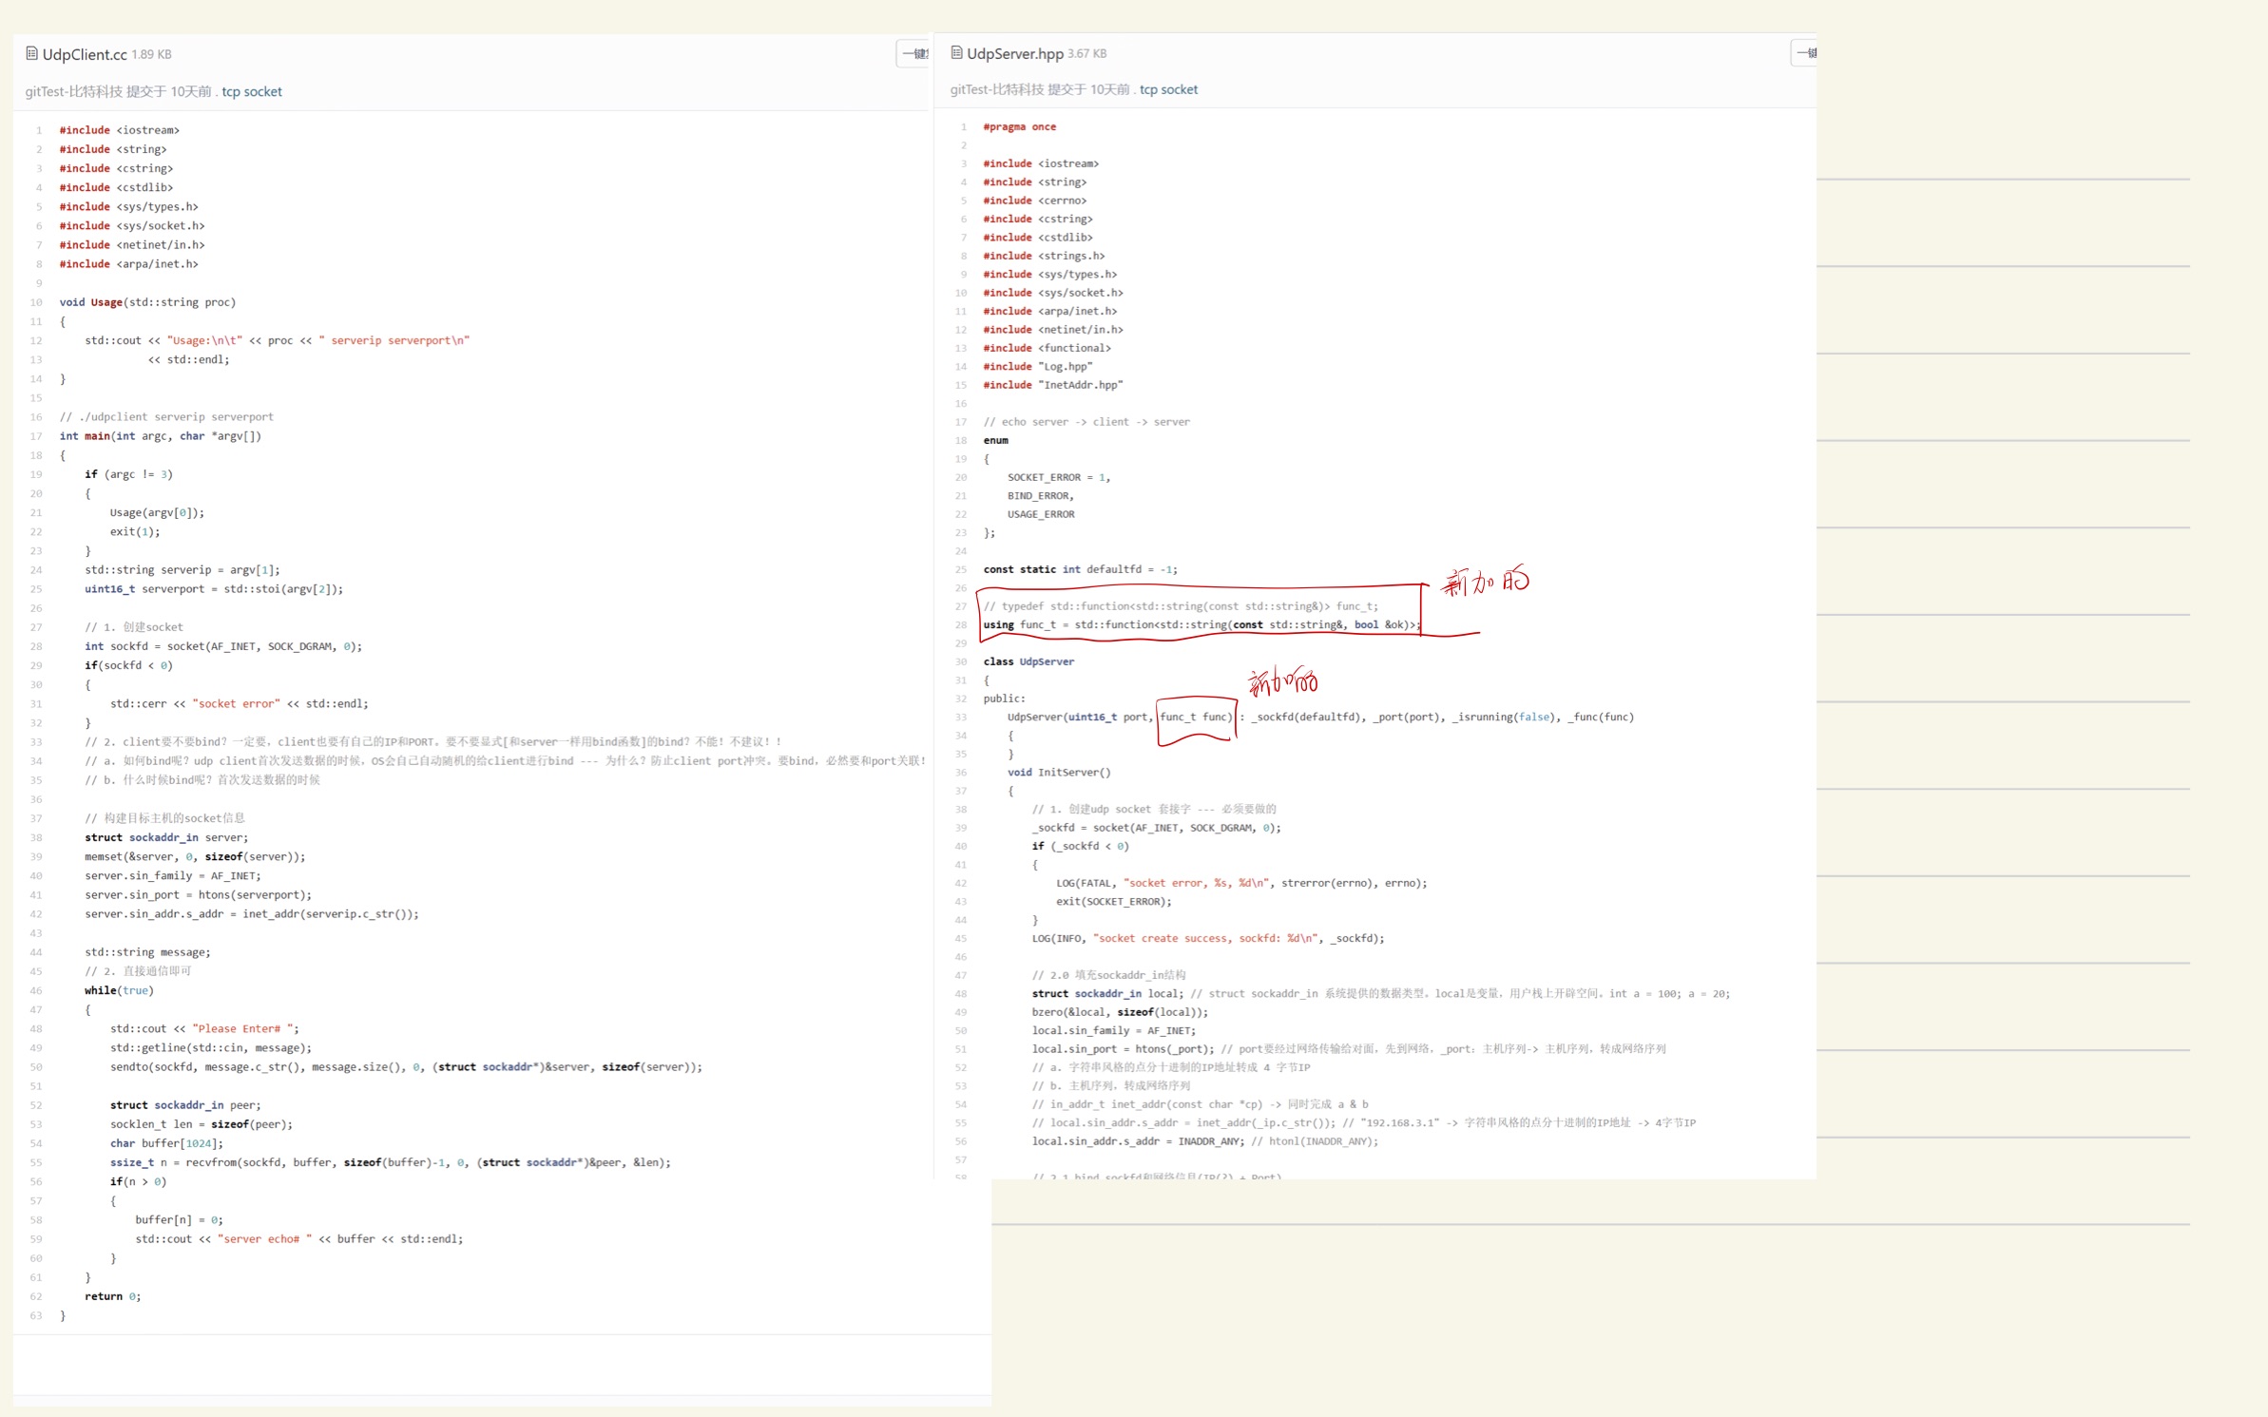Open the UdpClient.cc file title

(x=84, y=54)
